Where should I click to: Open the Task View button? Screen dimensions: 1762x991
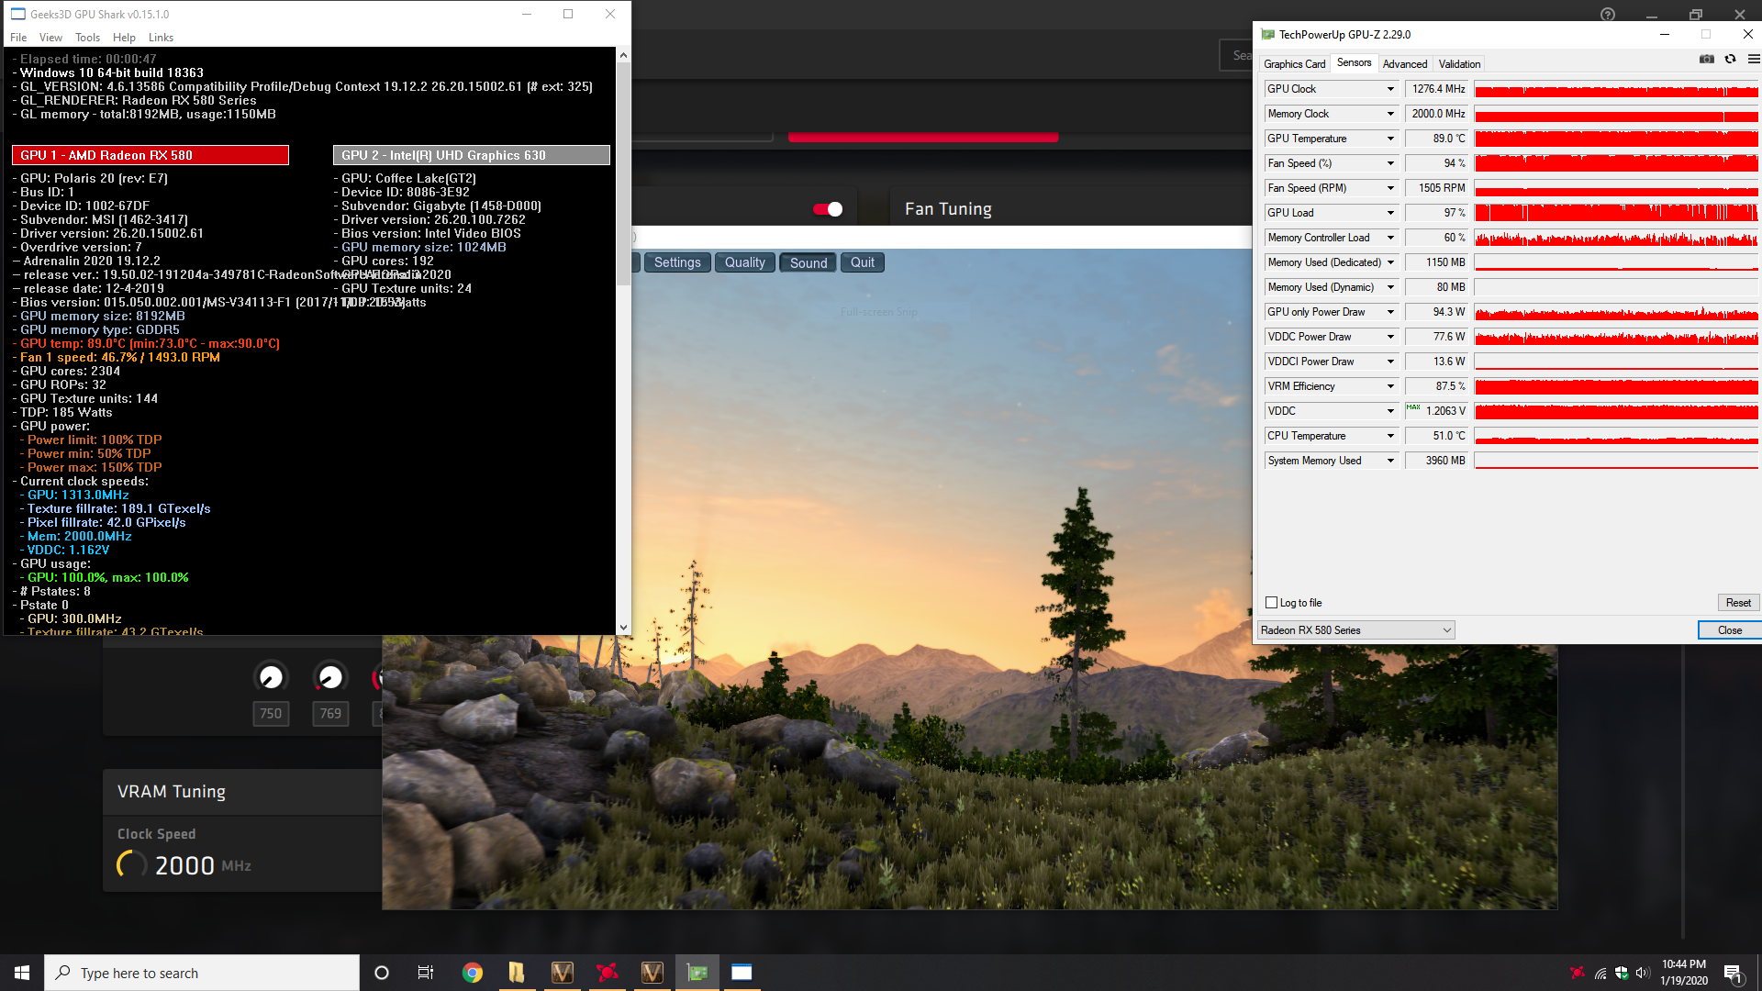(x=425, y=973)
